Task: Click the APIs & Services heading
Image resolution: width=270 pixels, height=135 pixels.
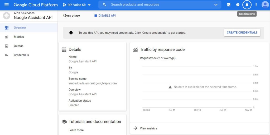Action: pos(24,13)
